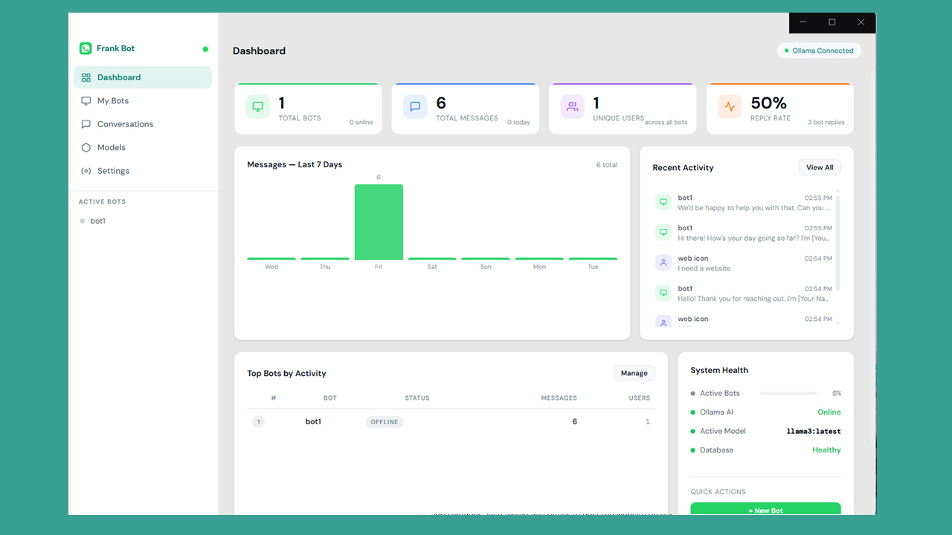Click the "I need a website" message text

click(x=704, y=268)
